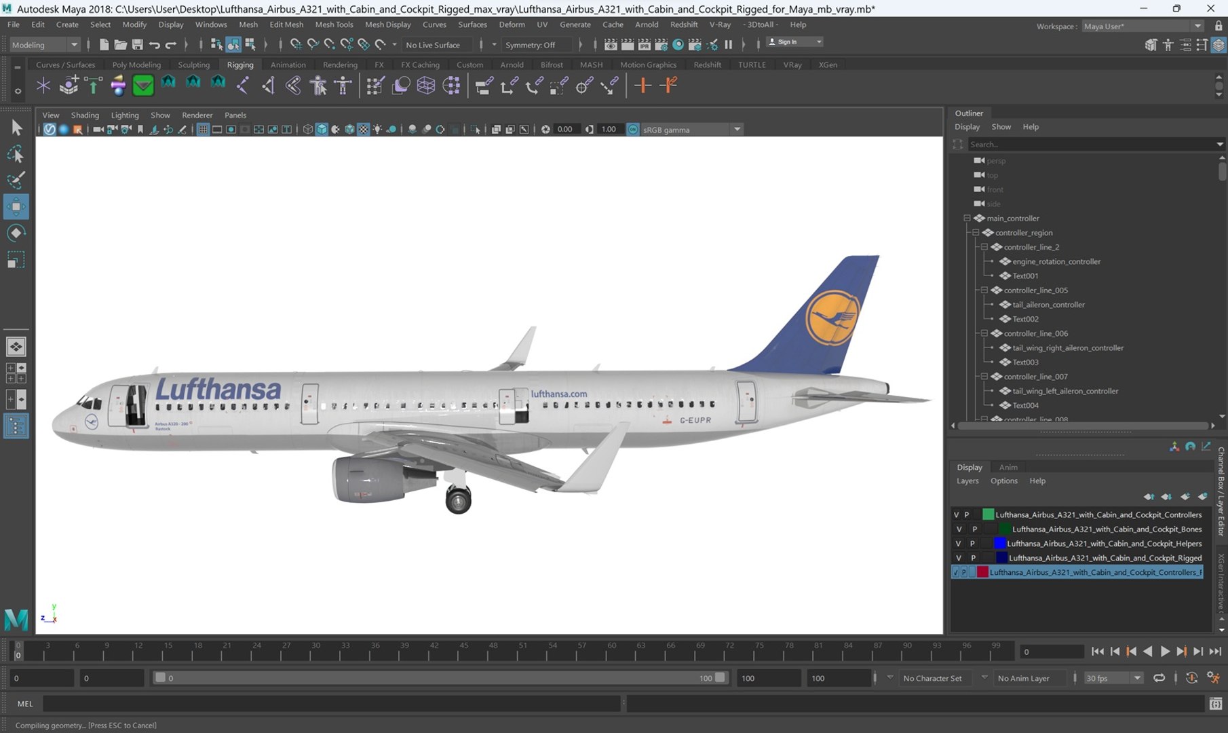The height and width of the screenshot is (733, 1228).
Task: Switch to the Sculpting shelf tab
Action: (193, 64)
